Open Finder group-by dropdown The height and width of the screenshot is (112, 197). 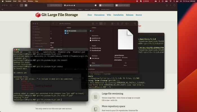(x=113, y=23)
